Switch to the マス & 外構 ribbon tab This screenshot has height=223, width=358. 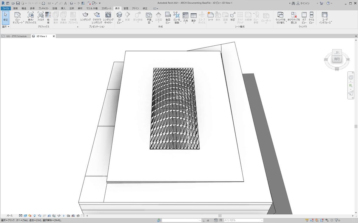coord(92,8)
